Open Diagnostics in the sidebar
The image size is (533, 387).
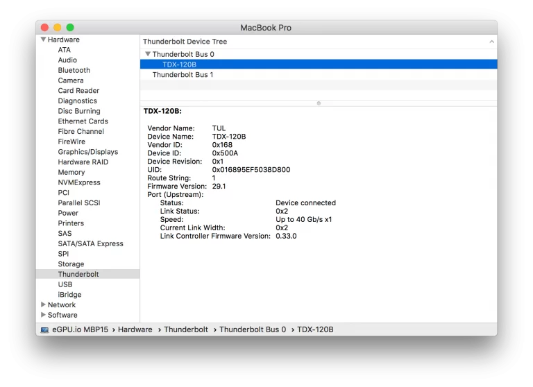[x=77, y=101]
